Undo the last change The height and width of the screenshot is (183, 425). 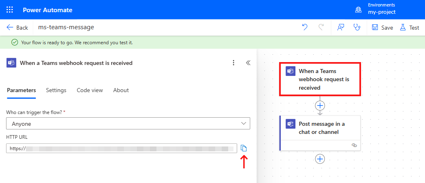(x=305, y=27)
